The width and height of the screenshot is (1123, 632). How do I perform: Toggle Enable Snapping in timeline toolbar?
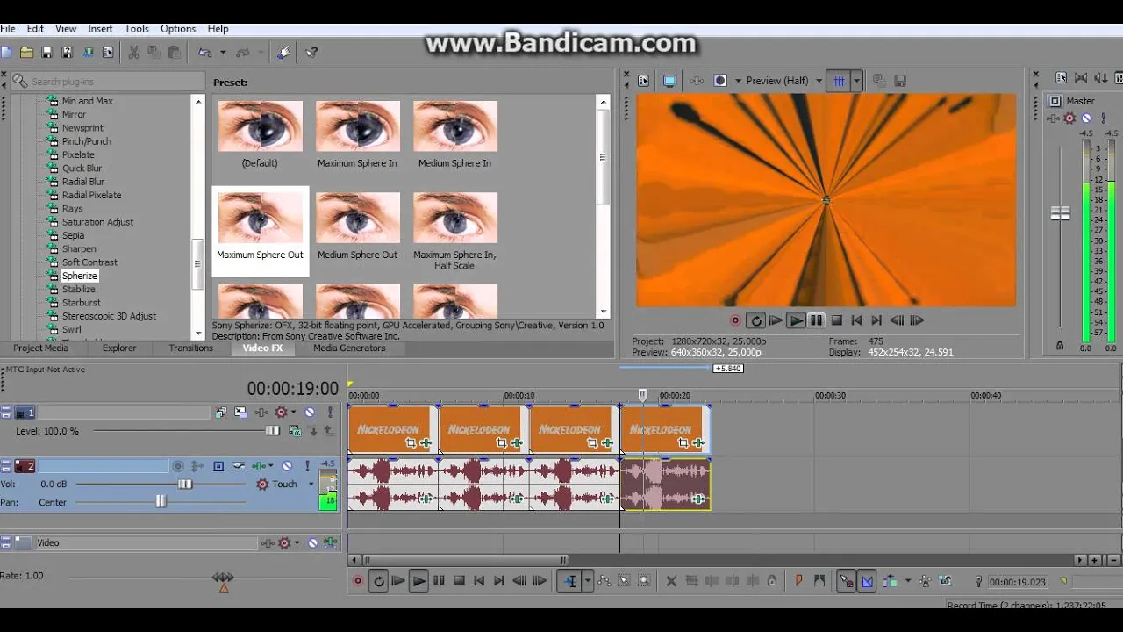coord(846,580)
